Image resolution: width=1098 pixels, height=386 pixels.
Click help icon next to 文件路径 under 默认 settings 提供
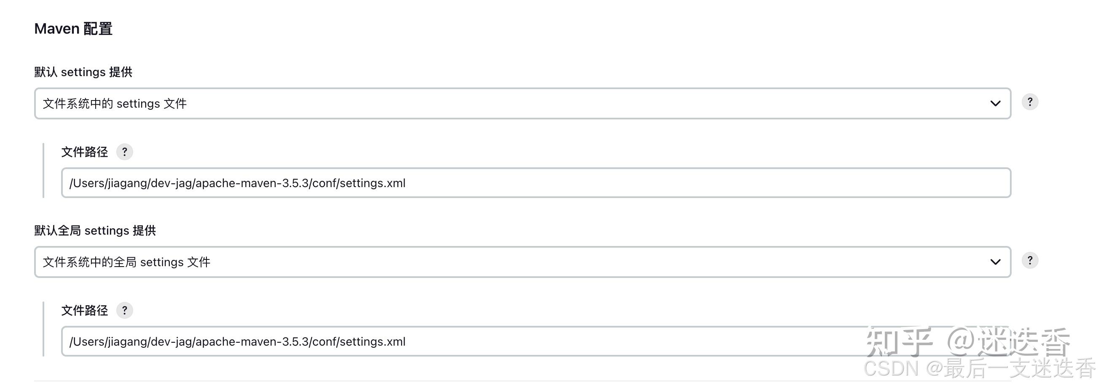click(x=124, y=152)
